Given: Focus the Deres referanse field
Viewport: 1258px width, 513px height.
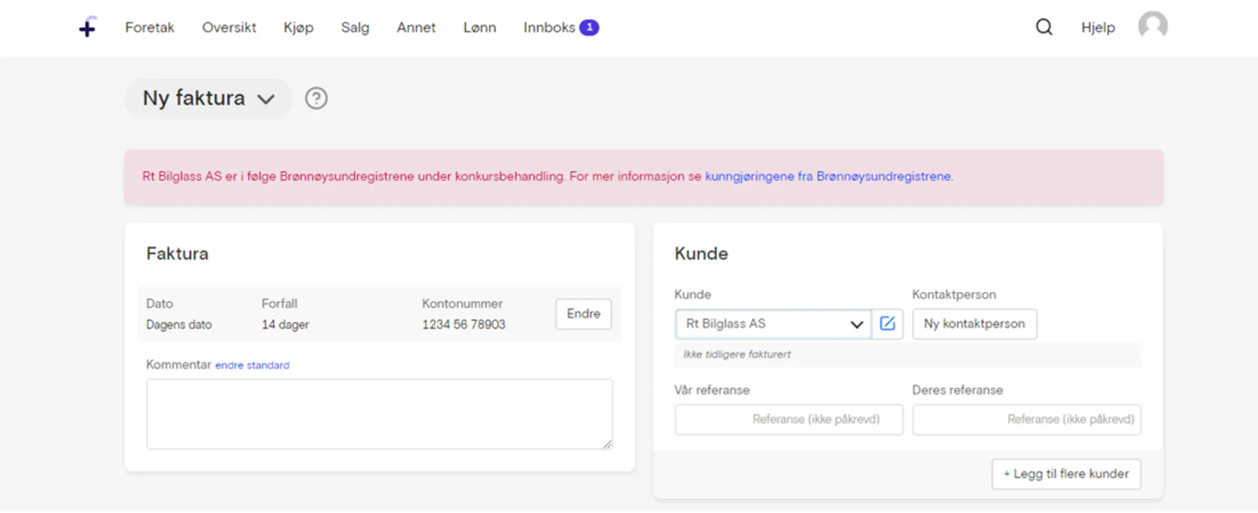Looking at the screenshot, I should click(x=1027, y=419).
